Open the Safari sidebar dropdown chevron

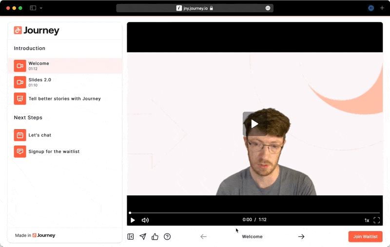pyautogui.click(x=41, y=8)
